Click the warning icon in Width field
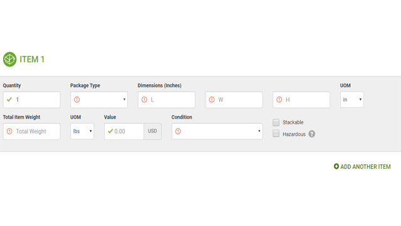 (212, 100)
